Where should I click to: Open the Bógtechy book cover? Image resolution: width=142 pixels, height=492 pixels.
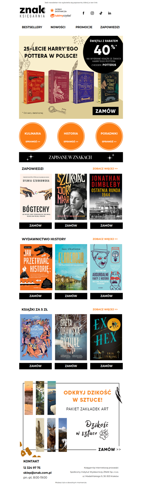click(x=35, y=197)
